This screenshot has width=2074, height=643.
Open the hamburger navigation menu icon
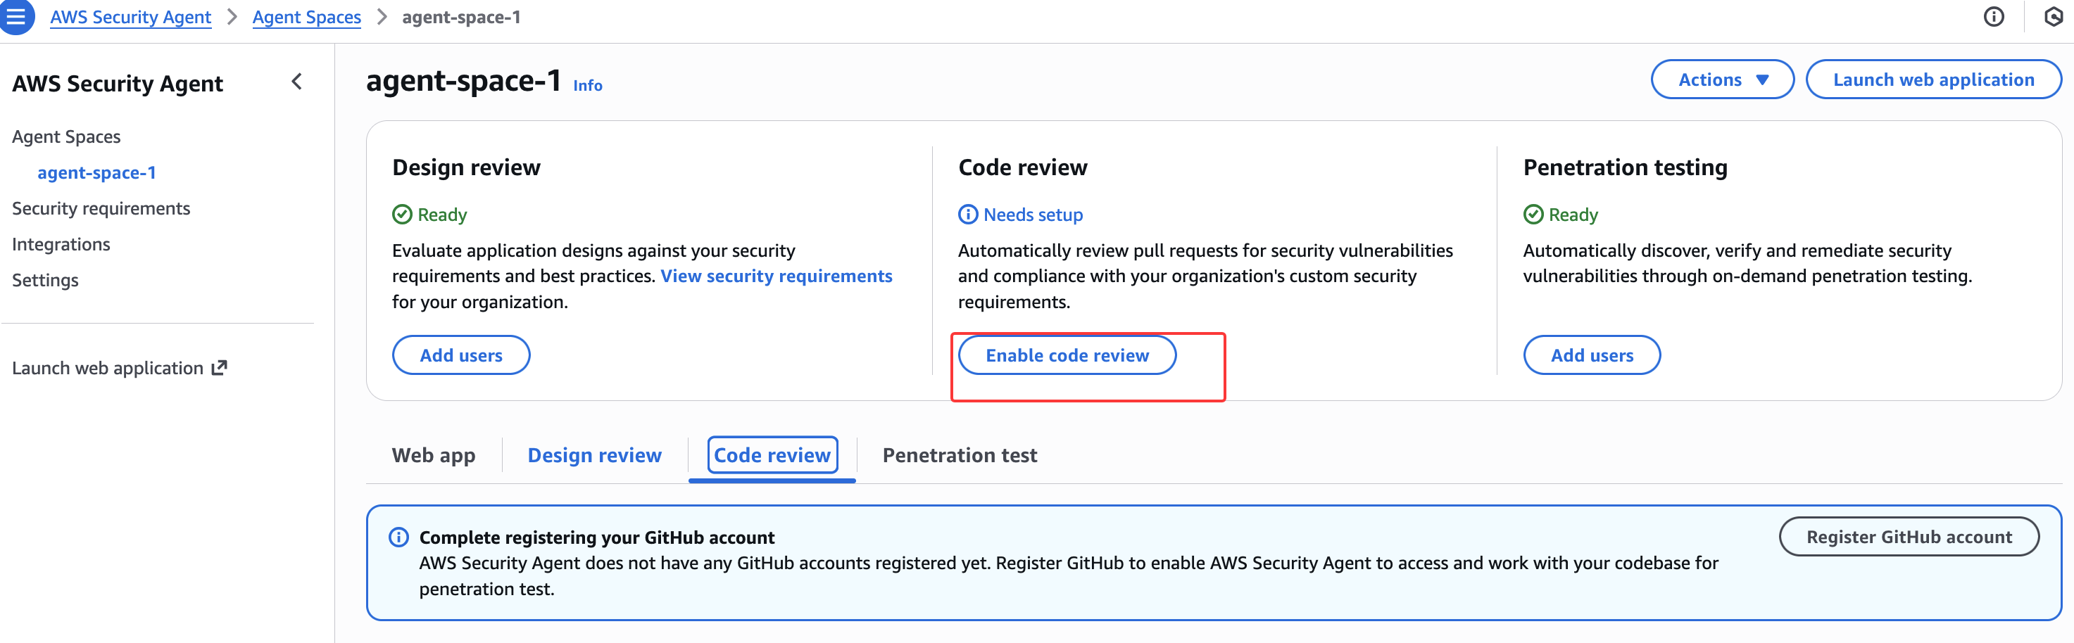click(16, 17)
